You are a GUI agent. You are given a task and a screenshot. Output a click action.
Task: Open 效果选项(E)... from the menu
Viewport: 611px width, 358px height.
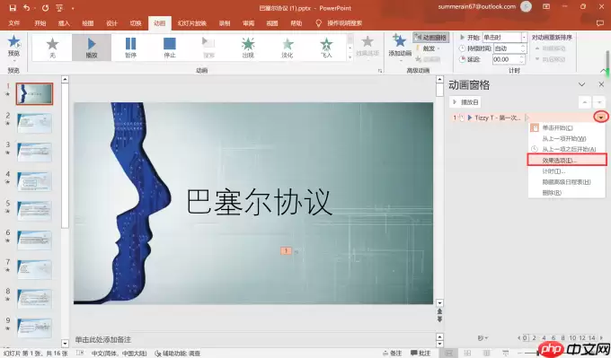[567, 160]
